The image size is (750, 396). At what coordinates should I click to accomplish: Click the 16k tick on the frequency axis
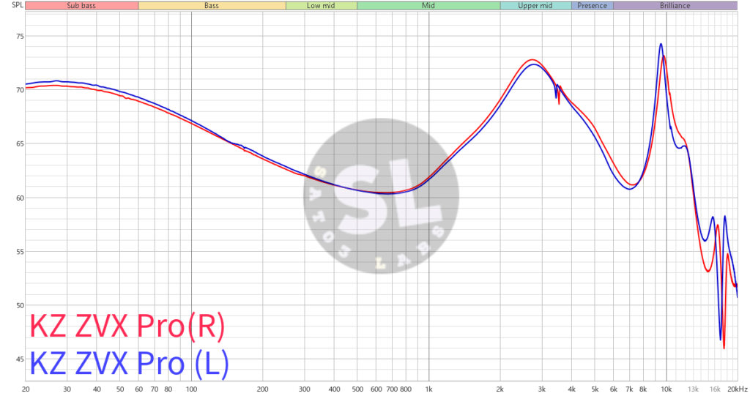tap(715, 389)
